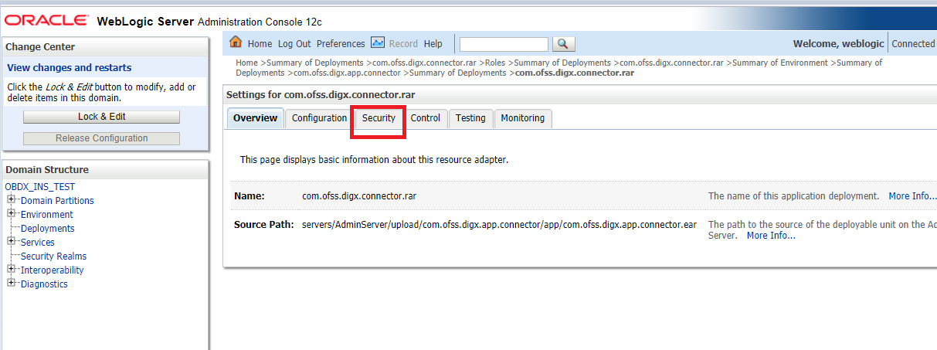Open the Security tab
The width and height of the screenshot is (937, 350).
379,118
